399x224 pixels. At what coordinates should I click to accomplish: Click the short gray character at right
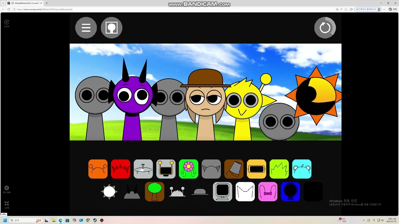pyautogui.click(x=279, y=122)
